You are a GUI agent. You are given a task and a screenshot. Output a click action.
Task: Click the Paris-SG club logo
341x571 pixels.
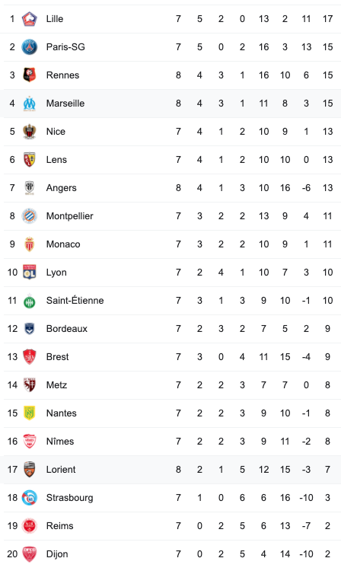click(30, 47)
